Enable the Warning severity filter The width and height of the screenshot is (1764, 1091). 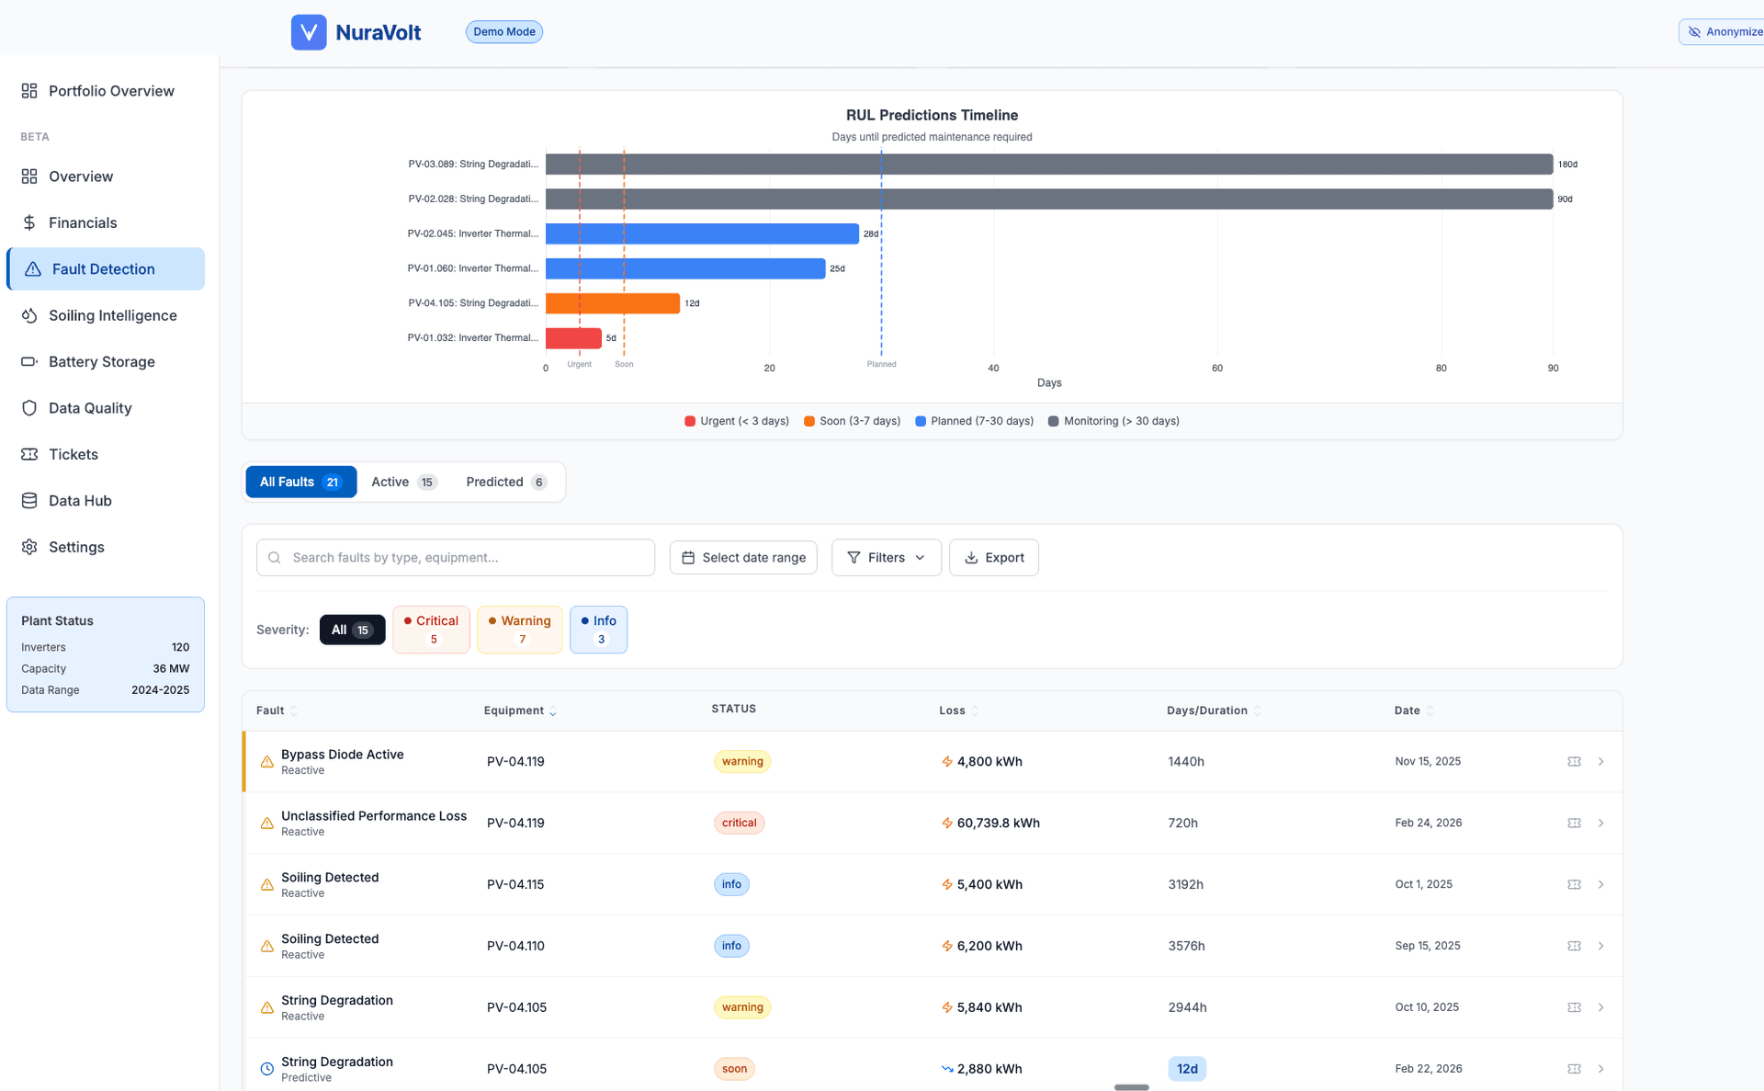[519, 630]
